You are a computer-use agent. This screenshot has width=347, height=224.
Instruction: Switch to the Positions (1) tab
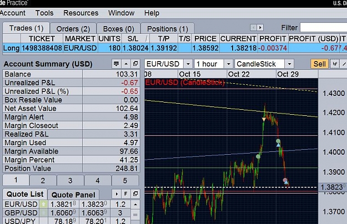pos(168,29)
